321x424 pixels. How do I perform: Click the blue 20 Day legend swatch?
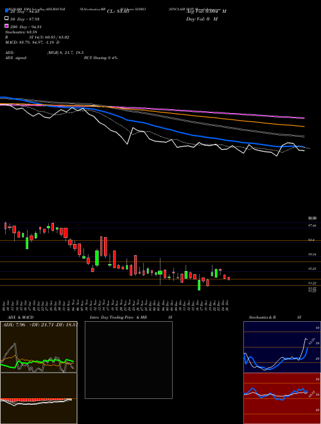(6, 10)
